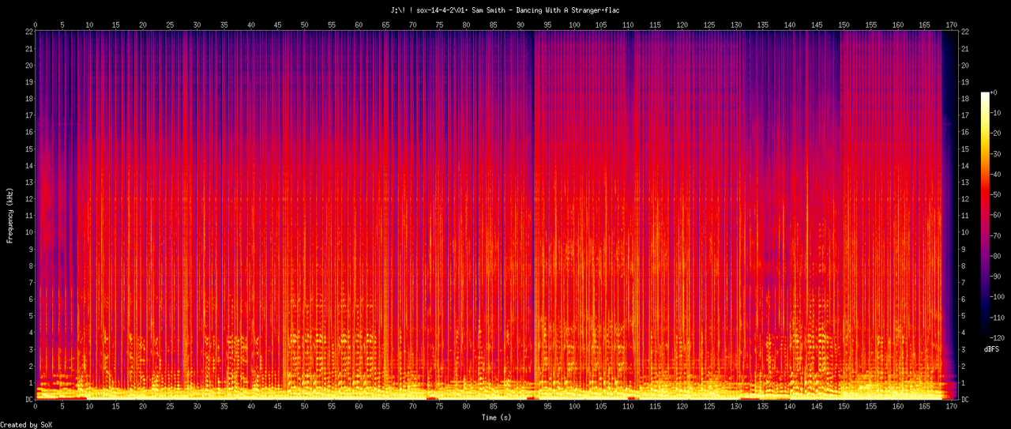Click the 'Frequency (kHz)' axis label

pyautogui.click(x=9, y=216)
